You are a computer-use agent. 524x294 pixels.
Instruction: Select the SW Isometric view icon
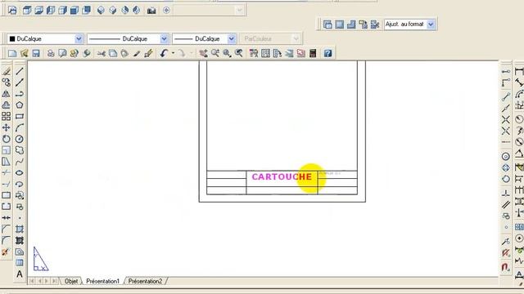click(101, 11)
